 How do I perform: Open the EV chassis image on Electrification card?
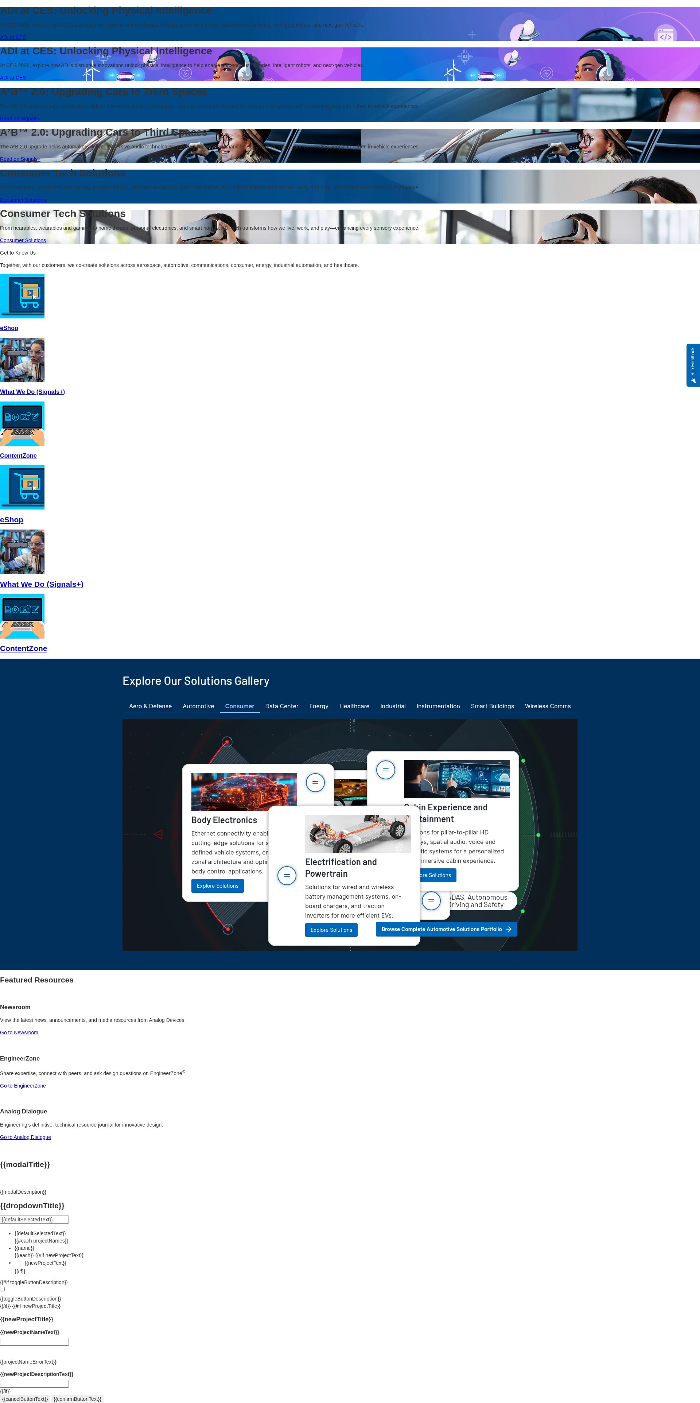(x=358, y=833)
